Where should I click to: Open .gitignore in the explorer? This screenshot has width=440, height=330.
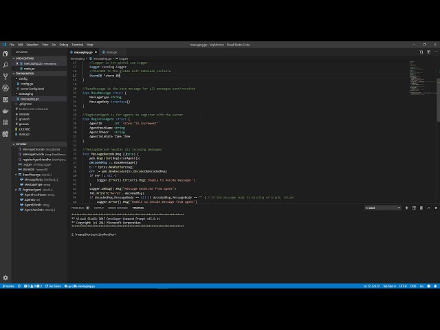coord(25,104)
